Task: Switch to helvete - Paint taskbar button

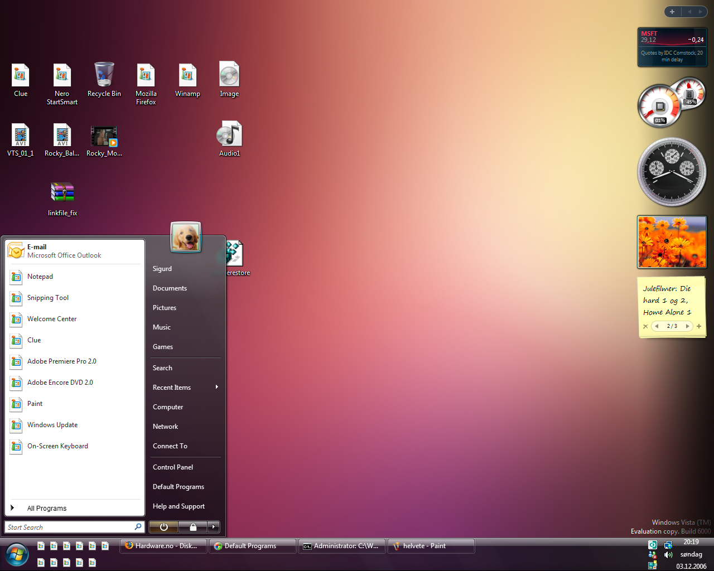Action: (431, 546)
